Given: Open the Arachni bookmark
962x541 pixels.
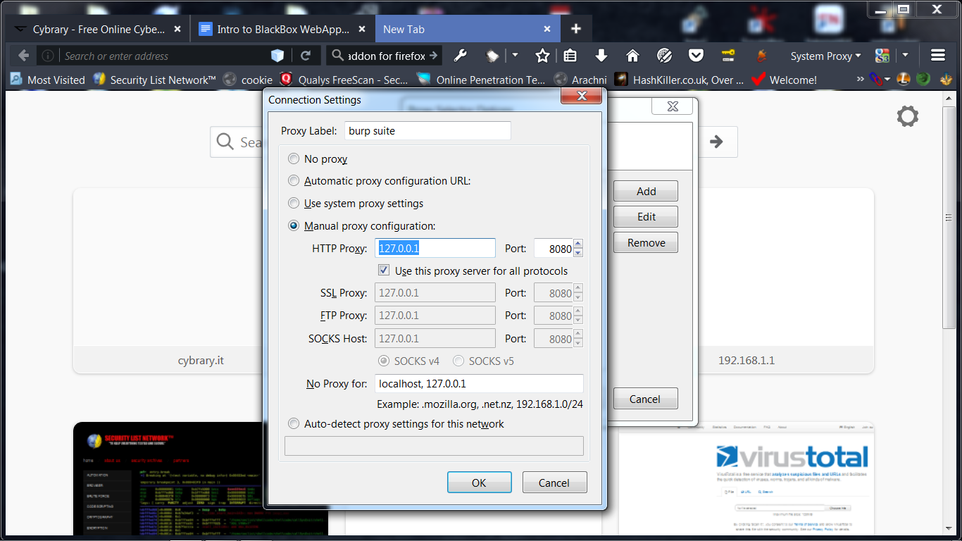Looking at the screenshot, I should [x=580, y=80].
